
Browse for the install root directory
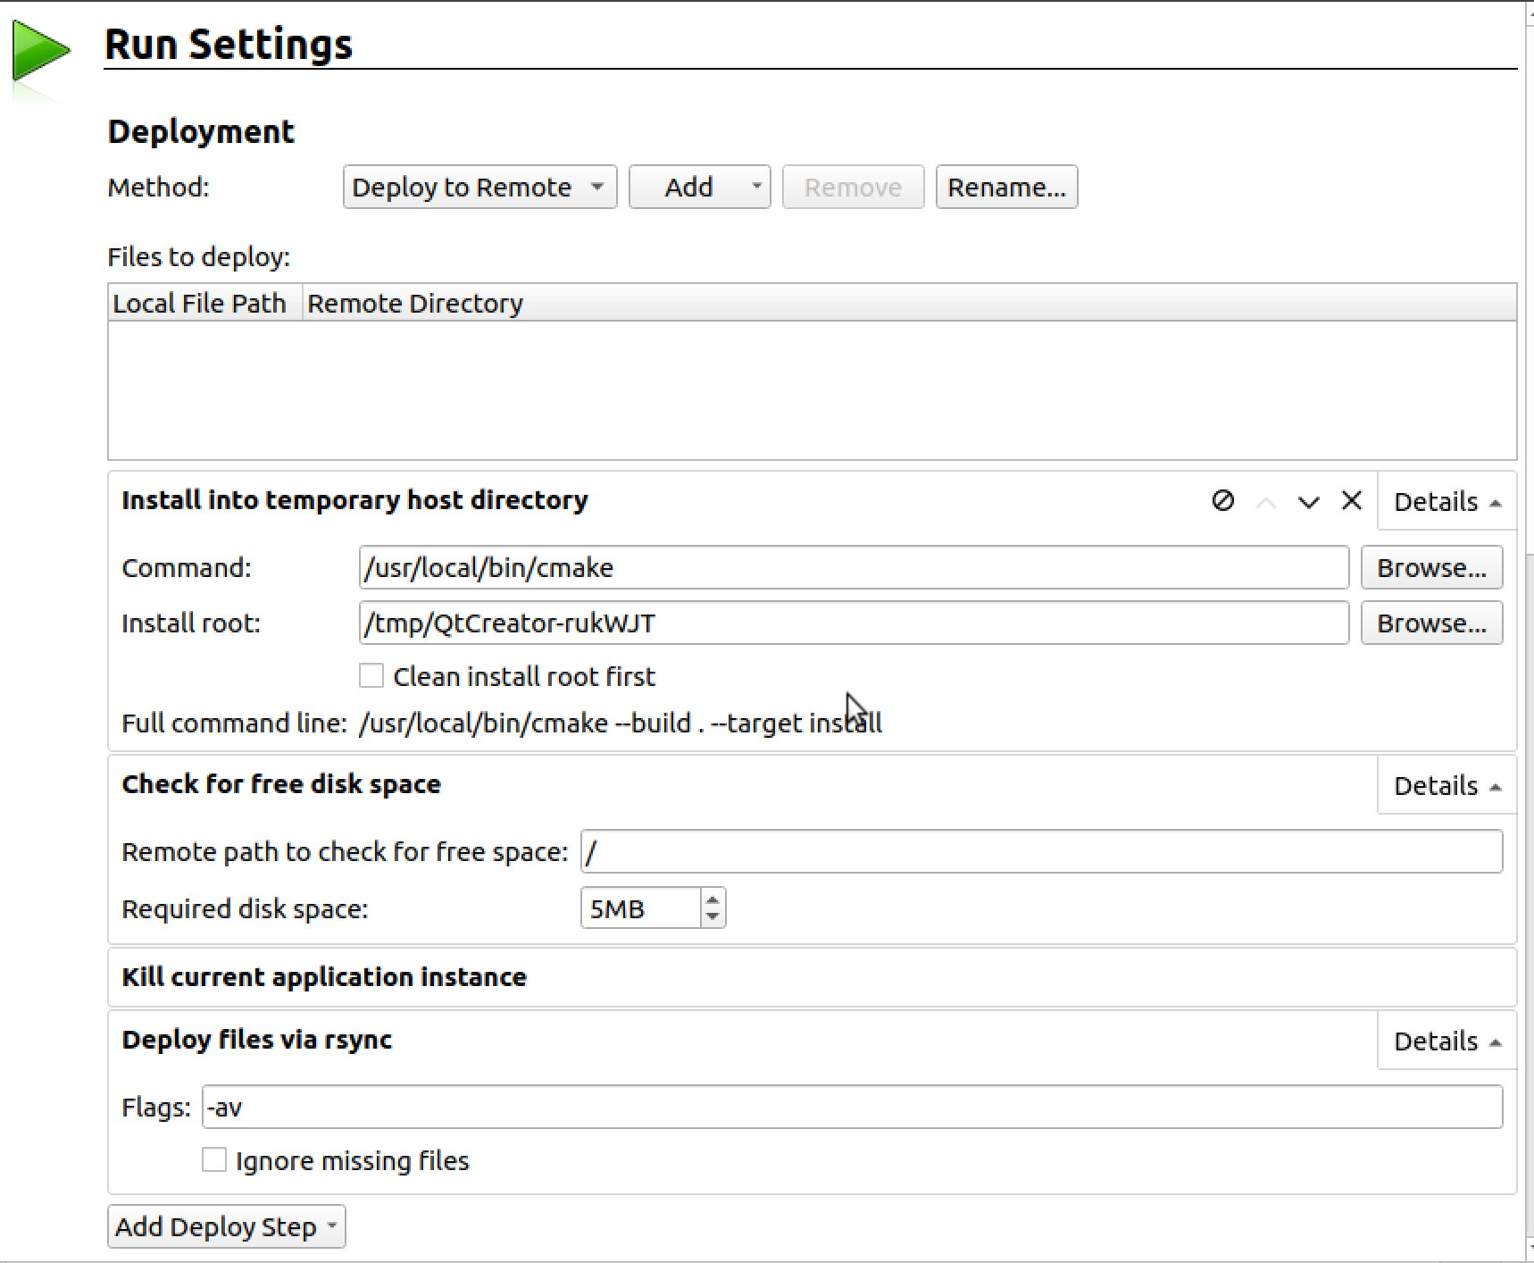click(1431, 623)
